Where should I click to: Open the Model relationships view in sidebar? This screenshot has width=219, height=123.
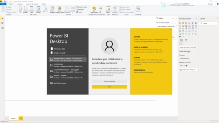[2, 28]
